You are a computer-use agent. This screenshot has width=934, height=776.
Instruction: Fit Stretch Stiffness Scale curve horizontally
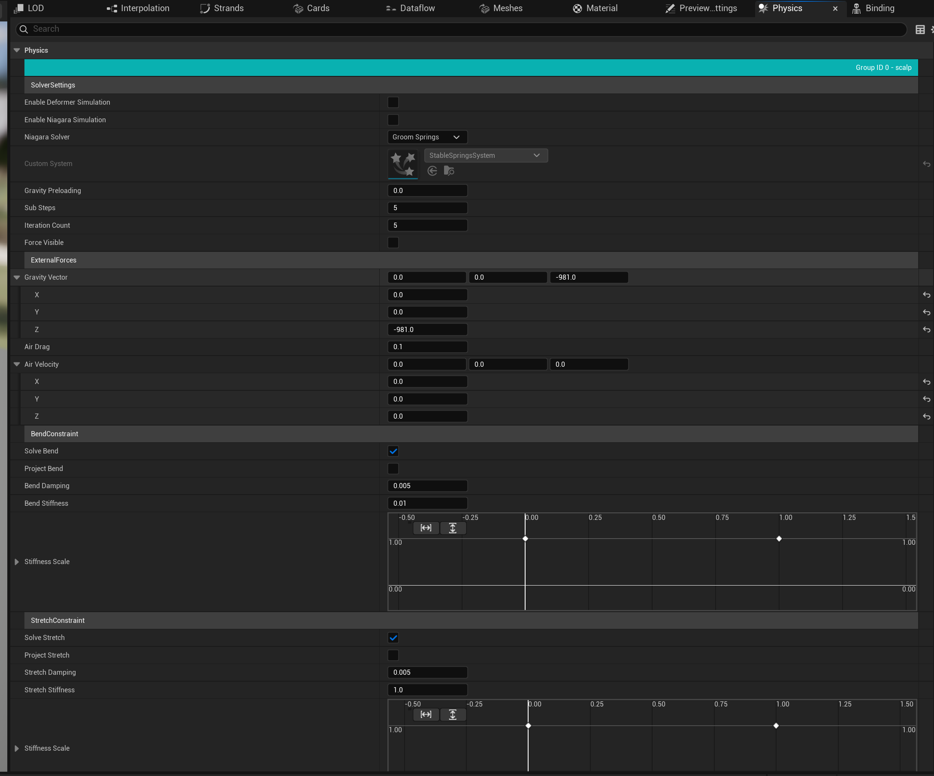point(426,715)
